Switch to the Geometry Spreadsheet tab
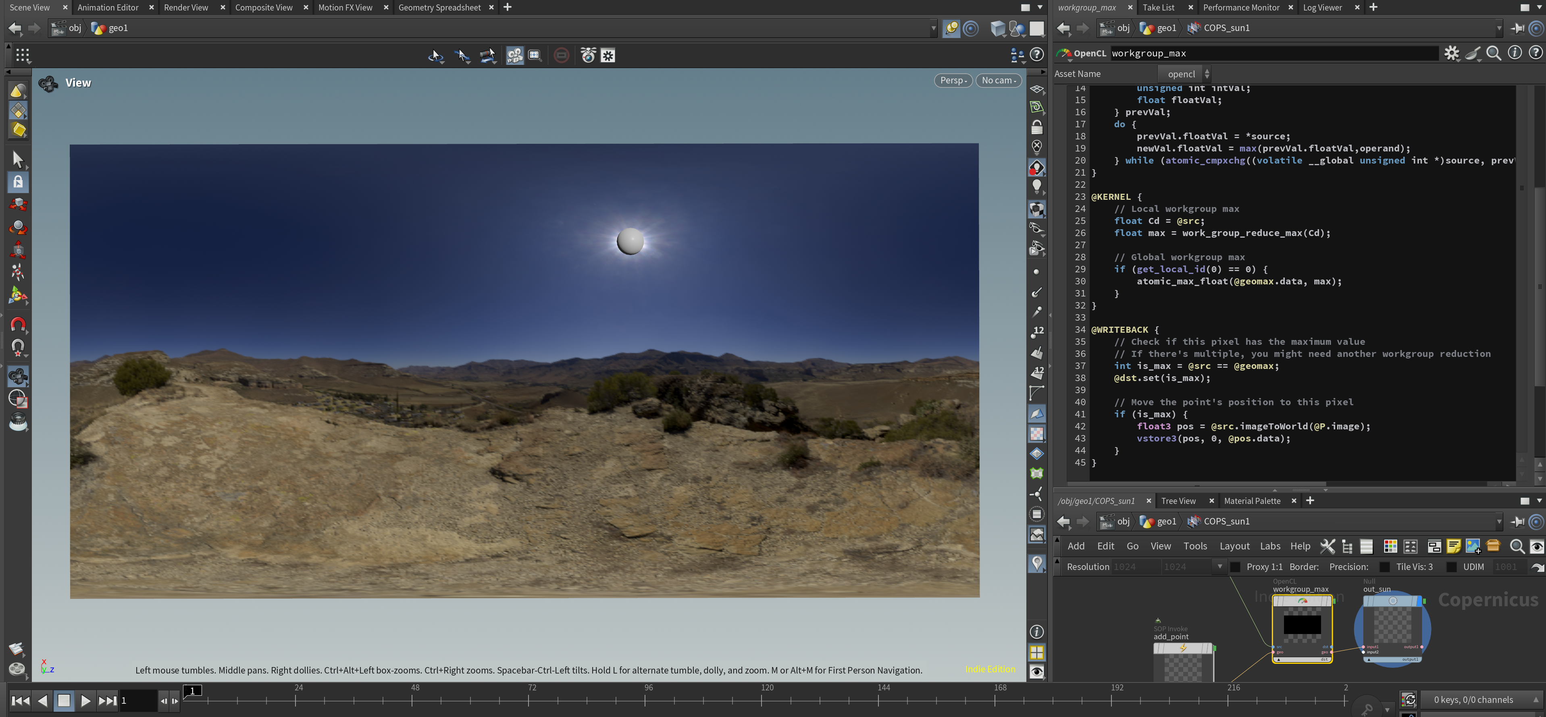Image resolution: width=1546 pixels, height=717 pixels. pos(439,7)
